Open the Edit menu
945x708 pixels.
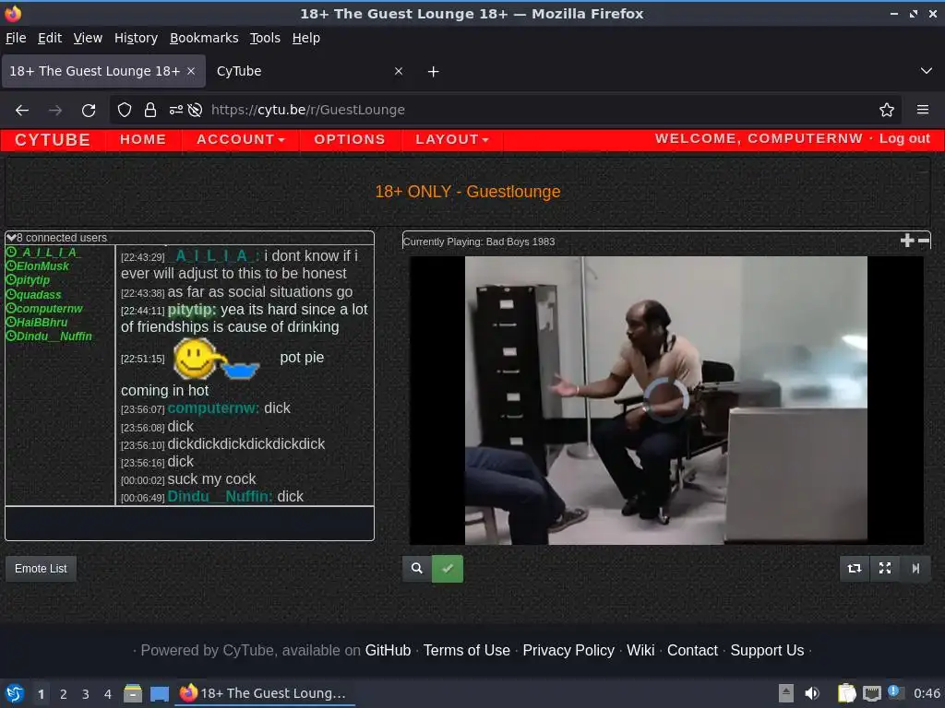tap(50, 38)
